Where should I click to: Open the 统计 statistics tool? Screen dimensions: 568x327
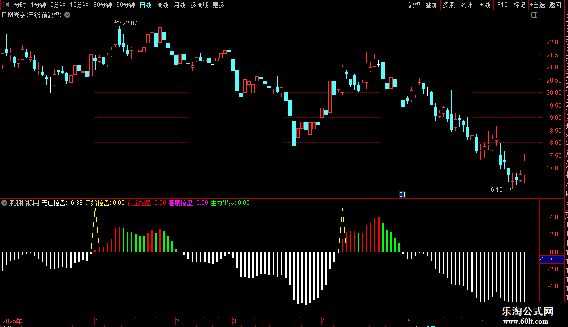pyautogui.click(x=466, y=5)
